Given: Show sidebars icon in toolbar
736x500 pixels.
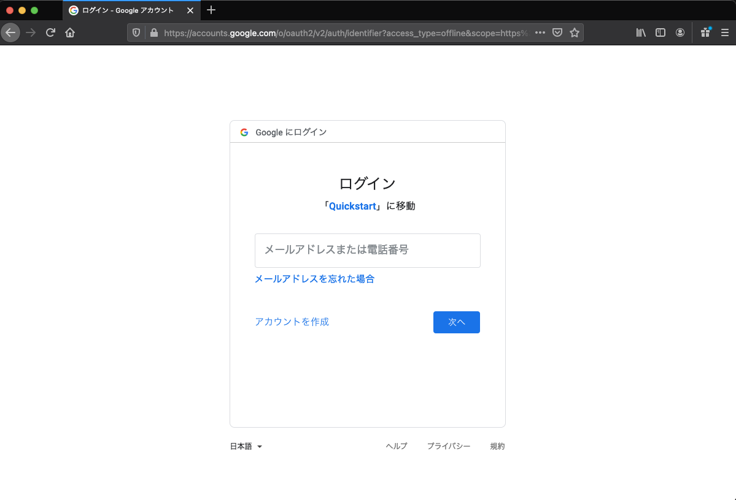Looking at the screenshot, I should [660, 33].
